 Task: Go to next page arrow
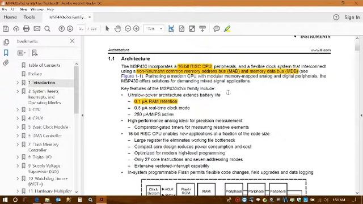[70, 29]
